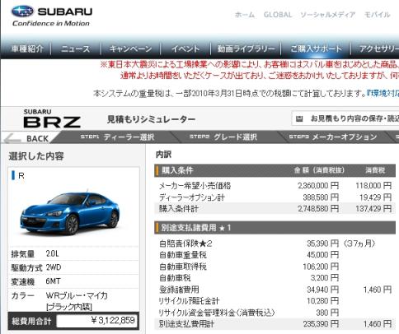The width and height of the screenshot is (399, 334).
Task: Open the GLOBAL link
Action: coord(278,15)
